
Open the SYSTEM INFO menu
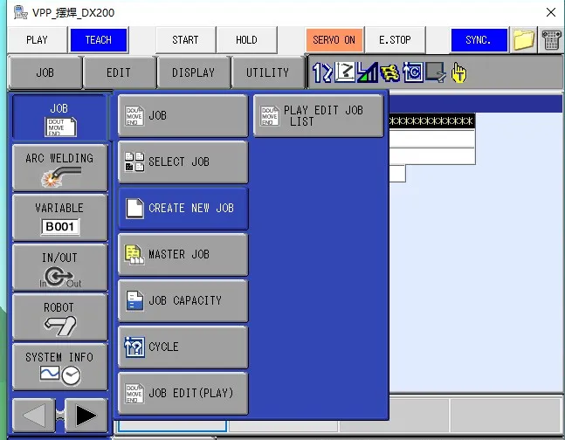(59, 367)
